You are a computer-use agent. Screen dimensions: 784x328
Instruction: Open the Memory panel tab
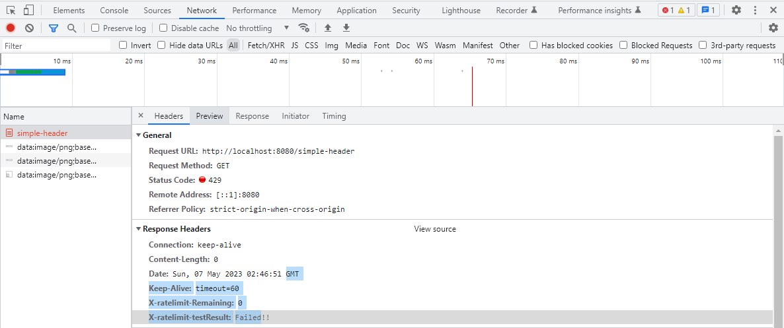pyautogui.click(x=307, y=11)
